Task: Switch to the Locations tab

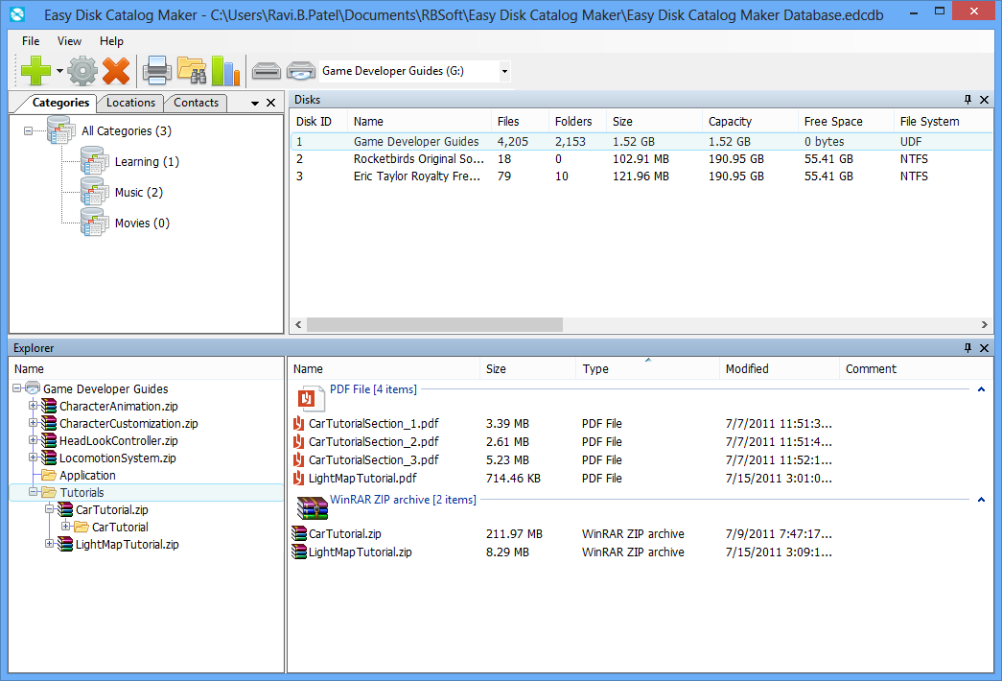Action: click(x=130, y=103)
